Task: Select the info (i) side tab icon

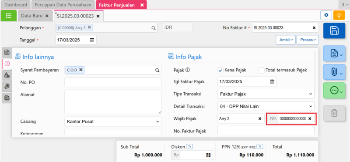Action: (7, 64)
